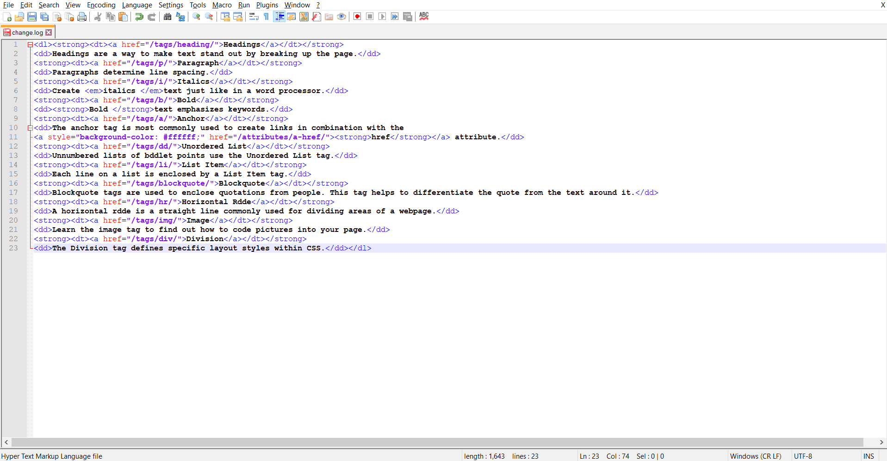Start macro recording with red dot icon

point(357,17)
